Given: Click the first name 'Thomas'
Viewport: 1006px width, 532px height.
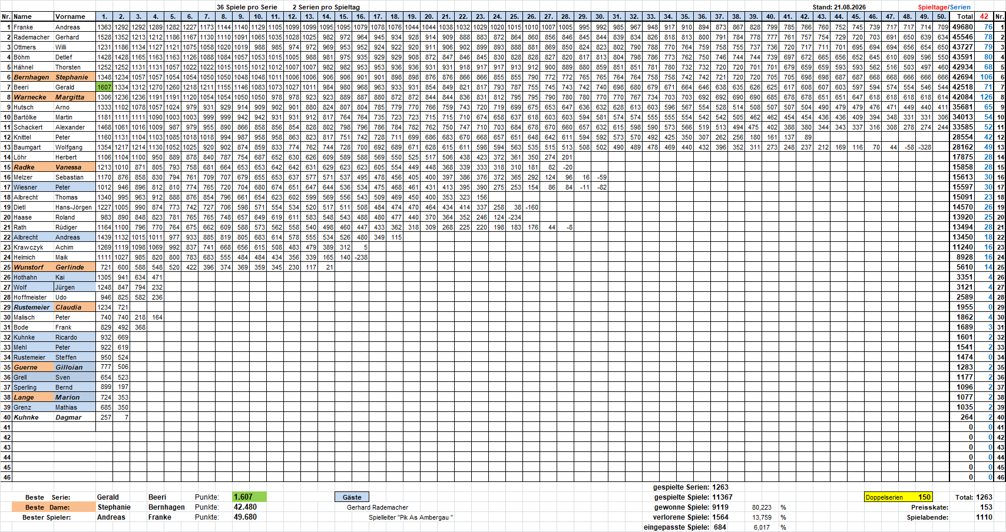Looking at the screenshot, I should [x=74, y=197].
